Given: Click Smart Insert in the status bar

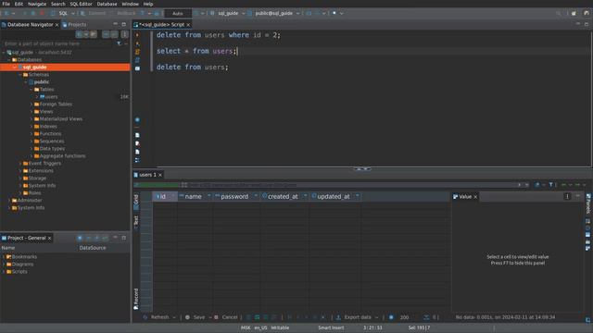Looking at the screenshot, I should (x=331, y=327).
